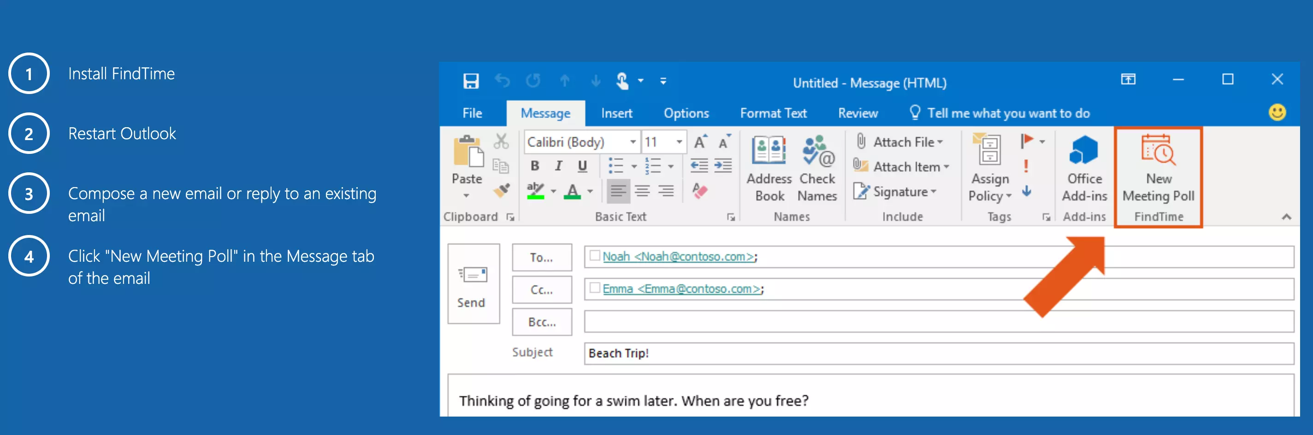
Task: Clear all formatting with the eraser icon
Action: click(700, 191)
